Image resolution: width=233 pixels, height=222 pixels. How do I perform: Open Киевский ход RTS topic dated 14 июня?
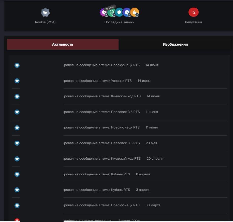126,96
